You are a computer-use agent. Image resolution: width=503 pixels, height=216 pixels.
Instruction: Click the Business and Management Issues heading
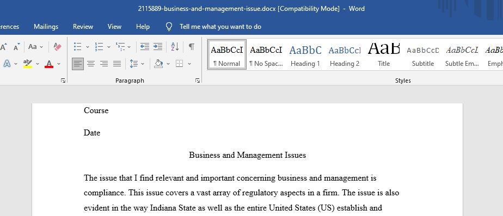pos(247,156)
